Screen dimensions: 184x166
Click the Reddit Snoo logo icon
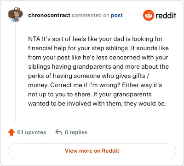click(148, 15)
